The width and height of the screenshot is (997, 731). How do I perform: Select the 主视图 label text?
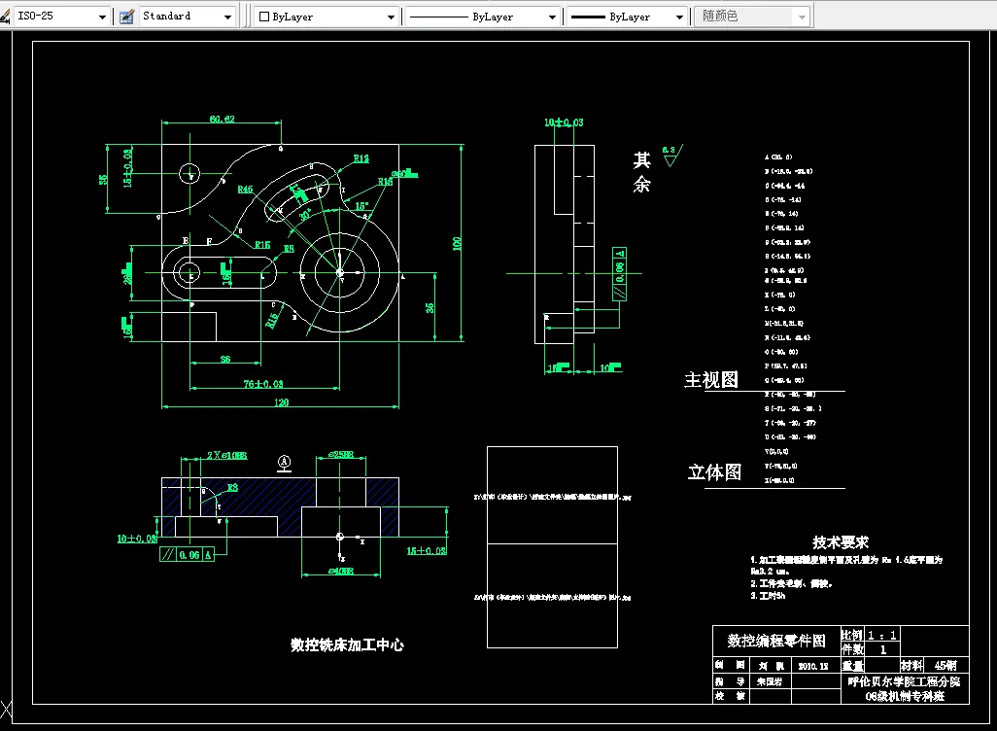tap(711, 380)
